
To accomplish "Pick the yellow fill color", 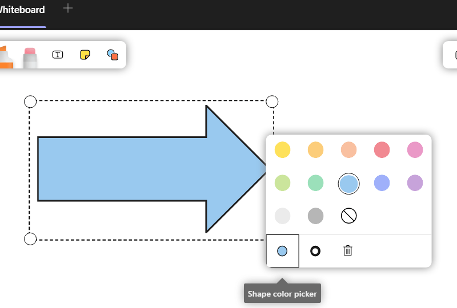I will [282, 150].
